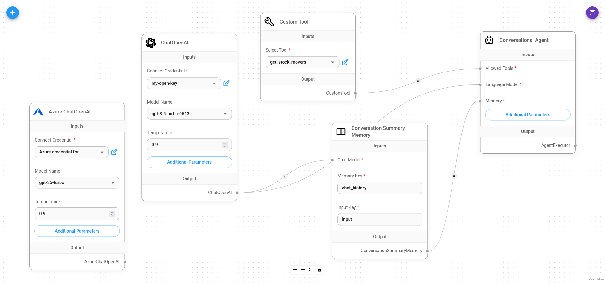Screen dimensions: 605x283
Task: Open the purple chat message button
Action: click(x=592, y=13)
